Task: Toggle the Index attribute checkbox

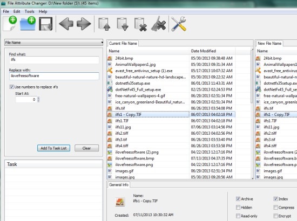Action: 275,199
